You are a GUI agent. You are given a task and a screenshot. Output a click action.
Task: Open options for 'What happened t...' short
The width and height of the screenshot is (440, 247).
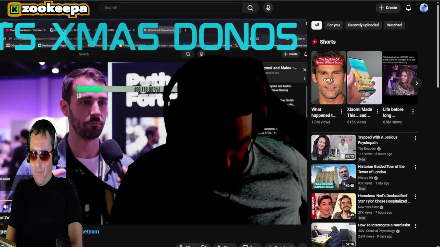click(x=341, y=111)
